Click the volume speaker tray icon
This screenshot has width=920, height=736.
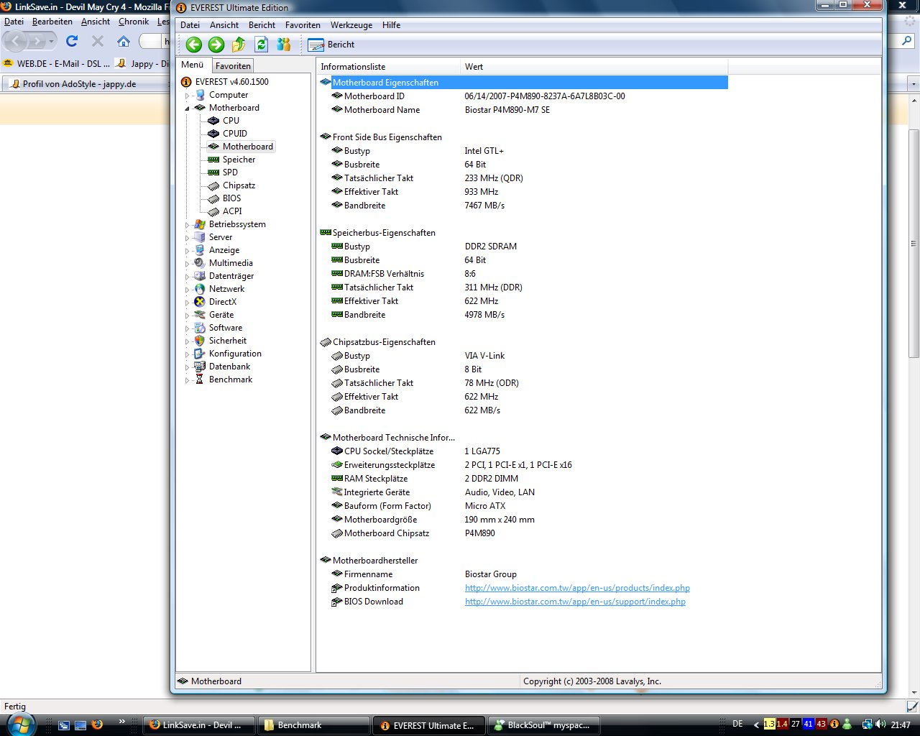click(880, 724)
